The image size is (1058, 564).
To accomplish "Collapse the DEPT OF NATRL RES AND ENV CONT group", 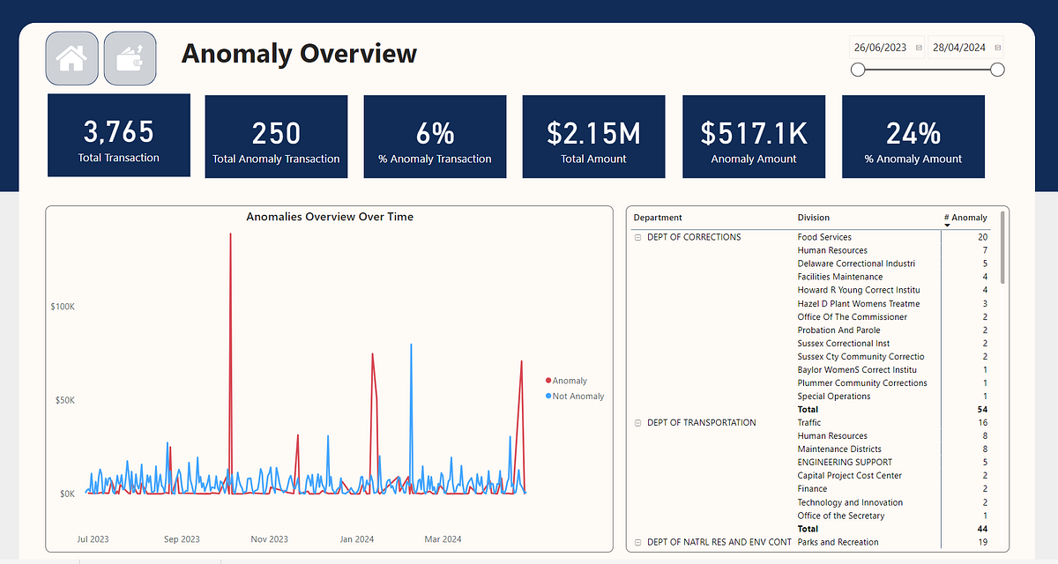I will (636, 541).
